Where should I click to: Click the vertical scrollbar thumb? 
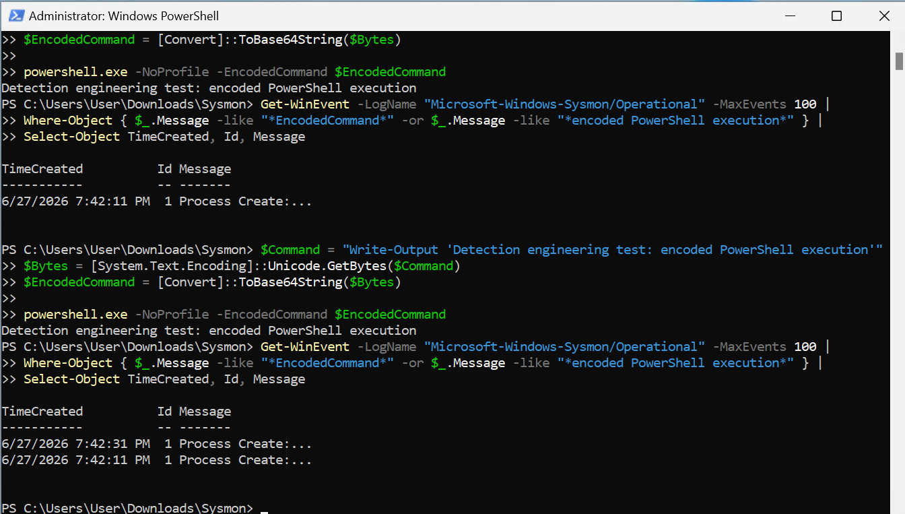(x=899, y=61)
